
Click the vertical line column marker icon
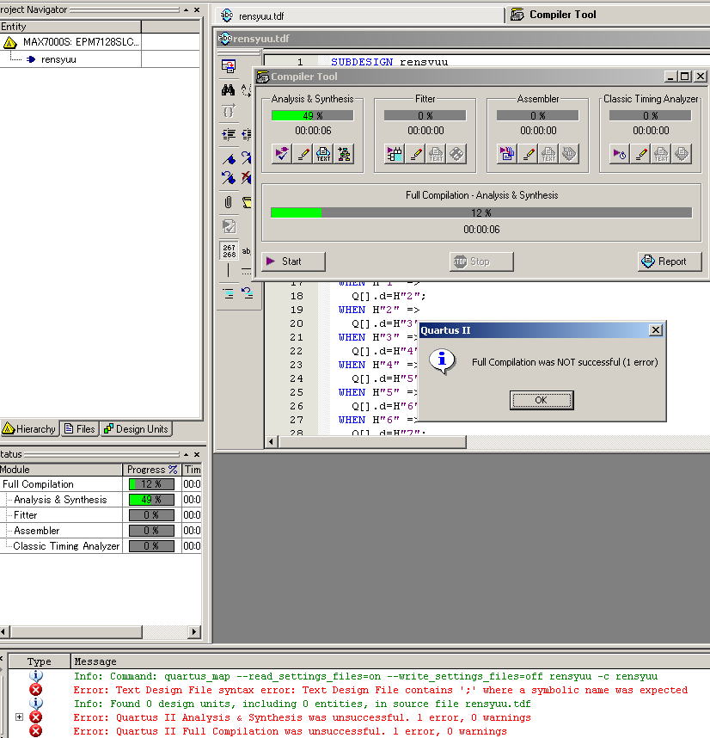[229, 270]
